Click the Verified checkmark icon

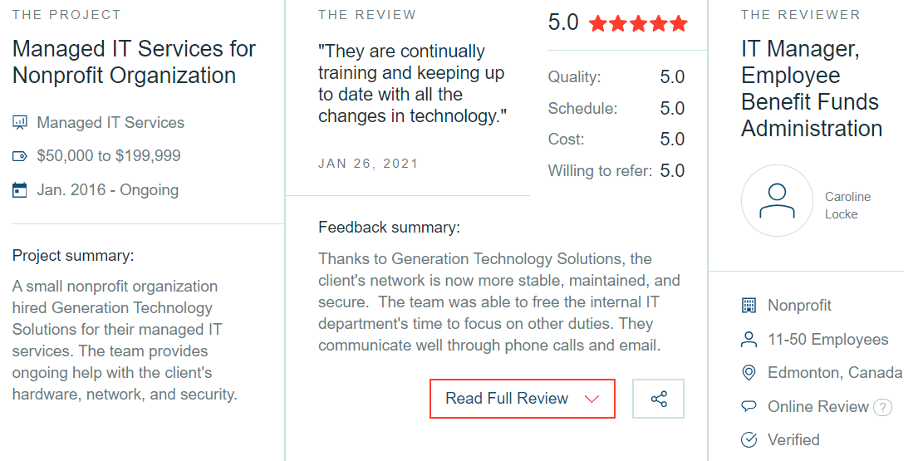749,440
